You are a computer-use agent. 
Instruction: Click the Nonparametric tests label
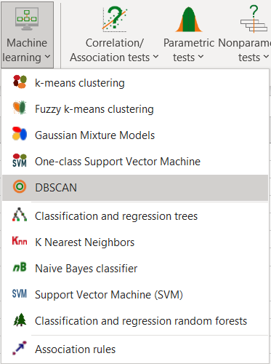[x=244, y=50]
